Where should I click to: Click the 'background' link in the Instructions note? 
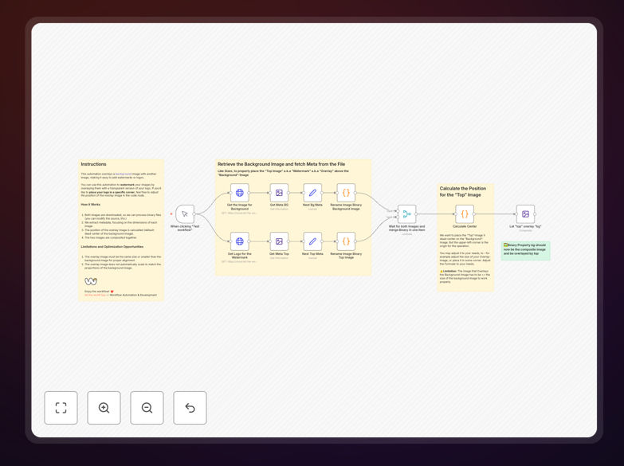[123, 174]
